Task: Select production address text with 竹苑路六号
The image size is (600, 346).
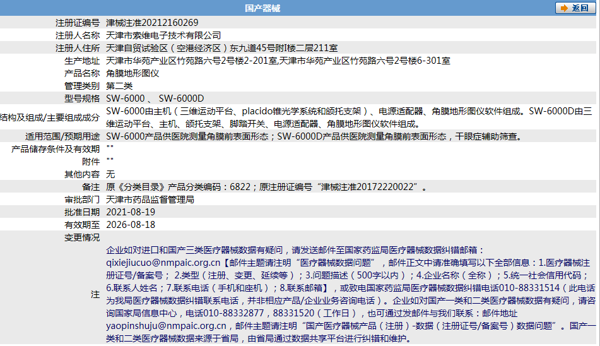Action: (x=278, y=61)
